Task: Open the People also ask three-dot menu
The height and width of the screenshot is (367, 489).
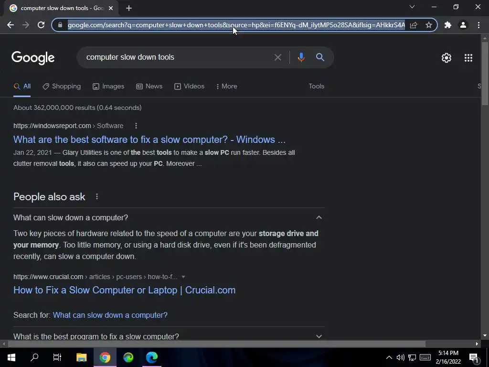Action: click(97, 196)
